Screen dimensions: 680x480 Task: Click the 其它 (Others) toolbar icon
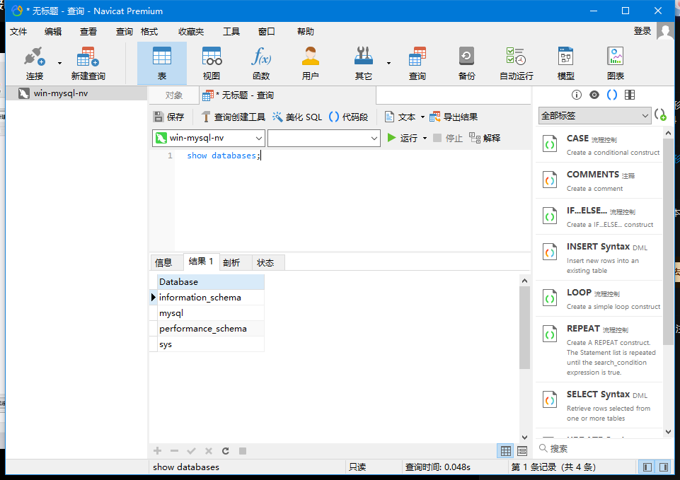364,63
